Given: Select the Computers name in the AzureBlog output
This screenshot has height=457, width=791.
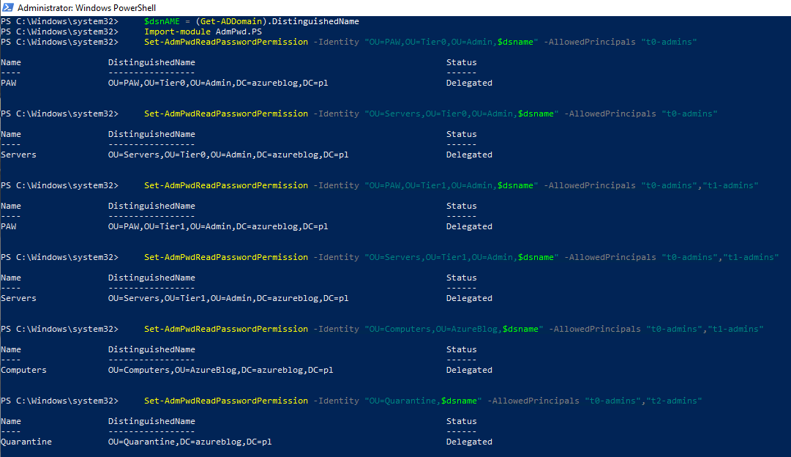Looking at the screenshot, I should pyautogui.click(x=24, y=370).
